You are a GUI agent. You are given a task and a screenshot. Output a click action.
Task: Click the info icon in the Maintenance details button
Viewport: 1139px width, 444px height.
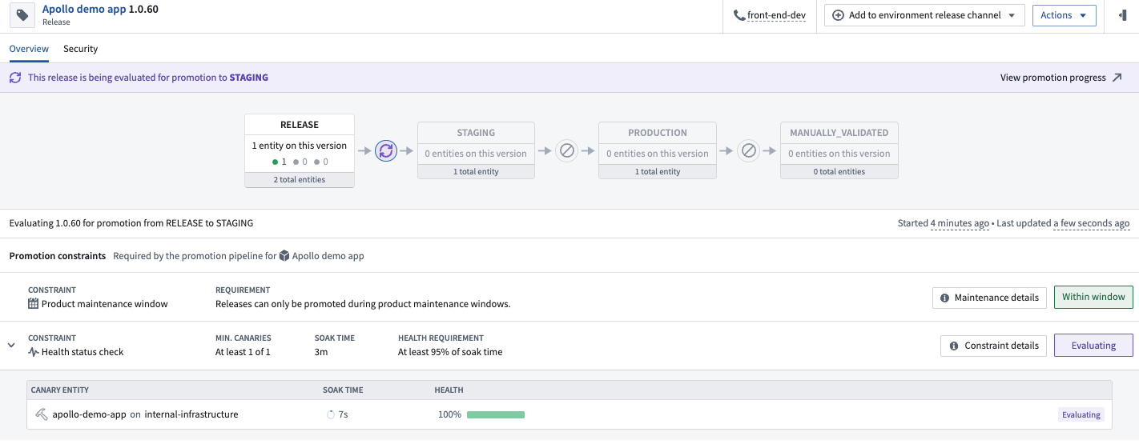[x=946, y=298]
